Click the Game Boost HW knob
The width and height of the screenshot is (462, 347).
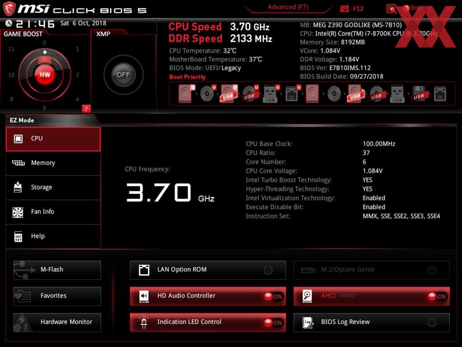point(45,75)
